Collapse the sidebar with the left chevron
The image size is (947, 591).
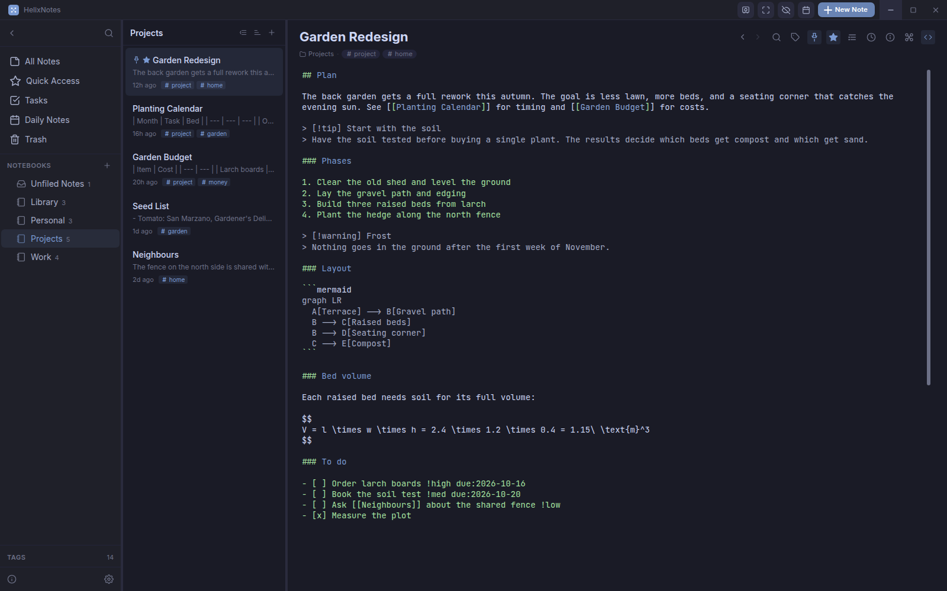coord(12,33)
